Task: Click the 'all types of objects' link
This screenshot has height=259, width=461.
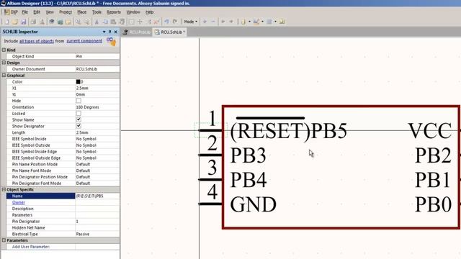Action: (37, 41)
